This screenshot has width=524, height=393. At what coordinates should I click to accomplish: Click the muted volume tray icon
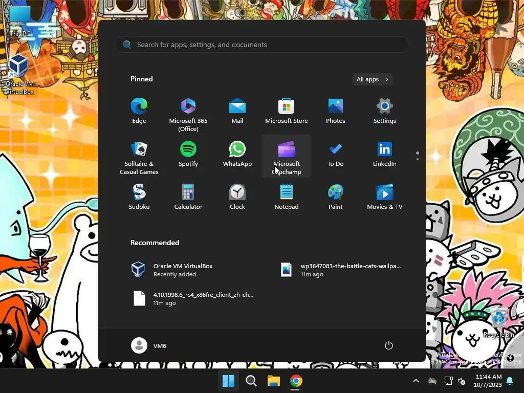coord(462,381)
